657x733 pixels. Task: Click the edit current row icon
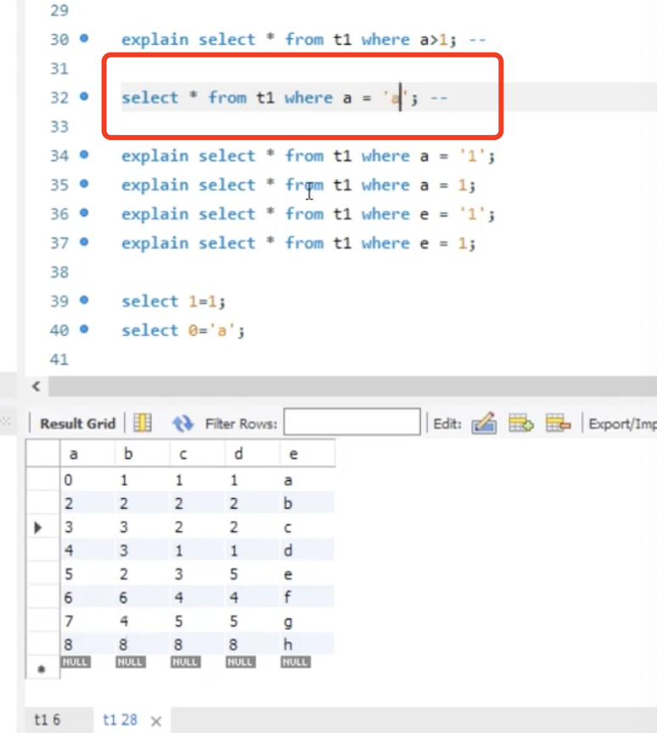coord(483,423)
